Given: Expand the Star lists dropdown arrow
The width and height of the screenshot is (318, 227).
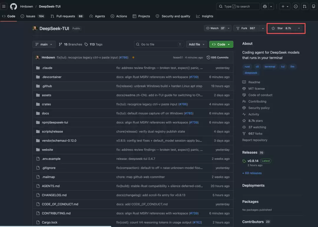Looking at the screenshot, I should coord(299,28).
